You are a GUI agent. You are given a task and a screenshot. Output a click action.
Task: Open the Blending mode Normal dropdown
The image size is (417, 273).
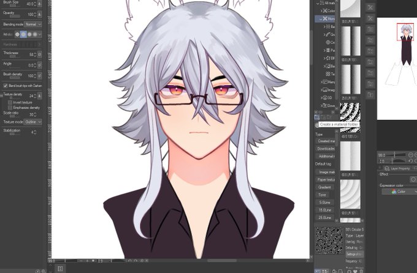(33, 24)
